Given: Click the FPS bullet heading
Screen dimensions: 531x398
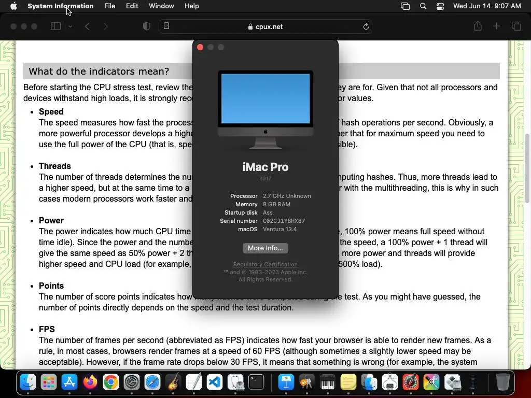Looking at the screenshot, I should tap(47, 329).
